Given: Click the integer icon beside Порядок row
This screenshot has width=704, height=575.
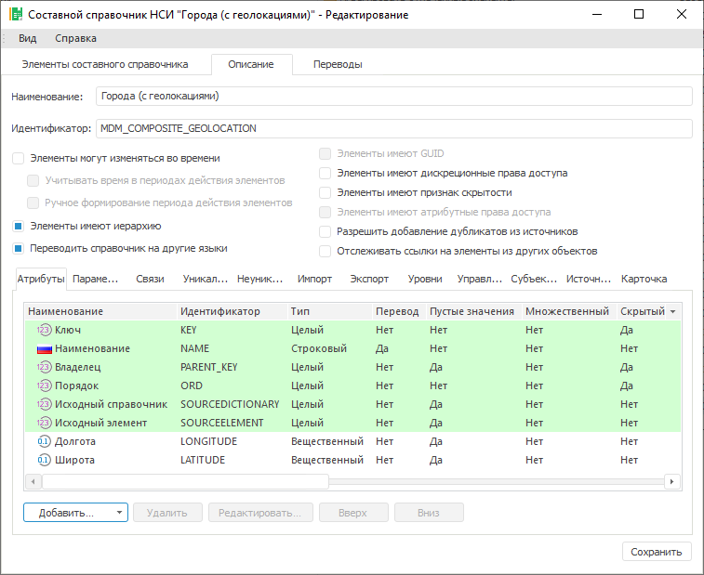Looking at the screenshot, I should coord(44,386).
